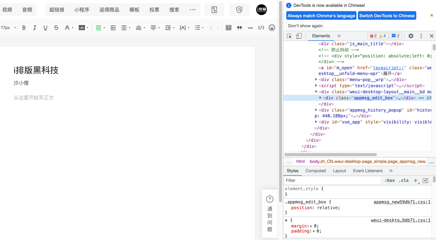436x240 pixels.
Task: Insert a horizontal divider line
Action: (250, 27)
